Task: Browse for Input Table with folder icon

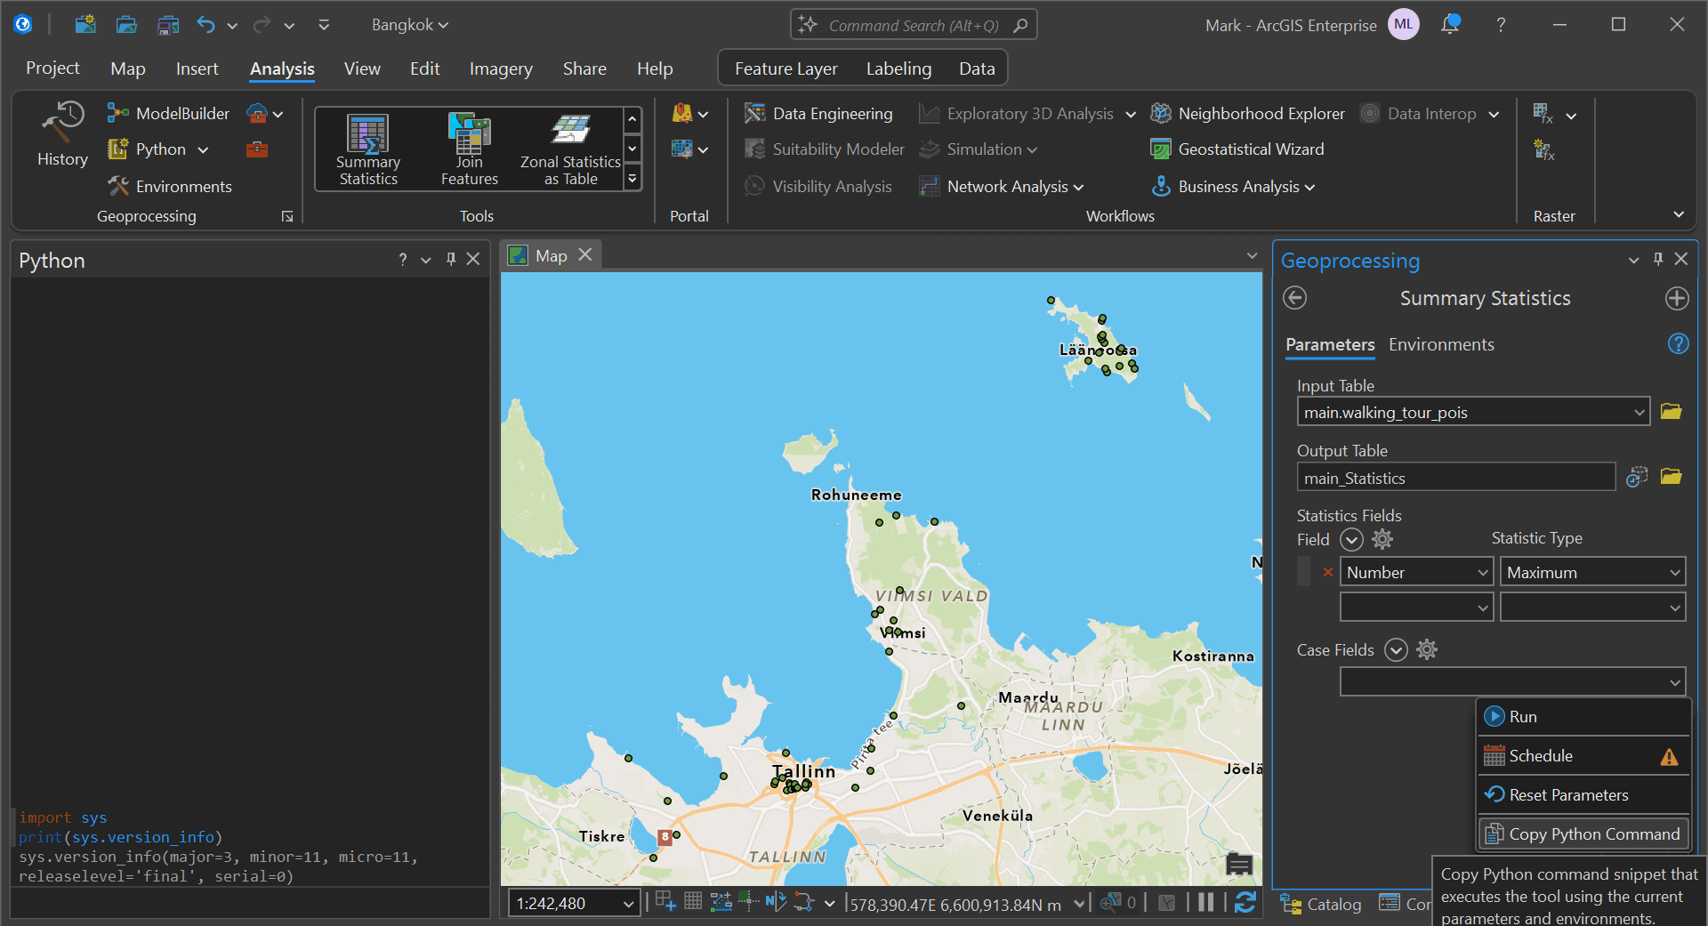Action: (x=1671, y=412)
